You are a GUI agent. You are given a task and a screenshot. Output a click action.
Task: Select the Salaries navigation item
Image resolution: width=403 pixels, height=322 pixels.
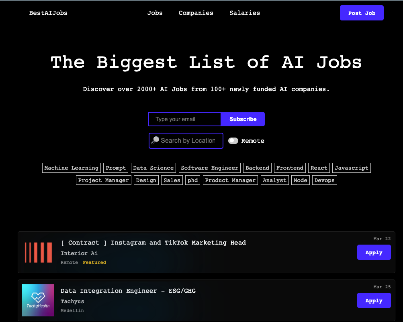pos(245,13)
